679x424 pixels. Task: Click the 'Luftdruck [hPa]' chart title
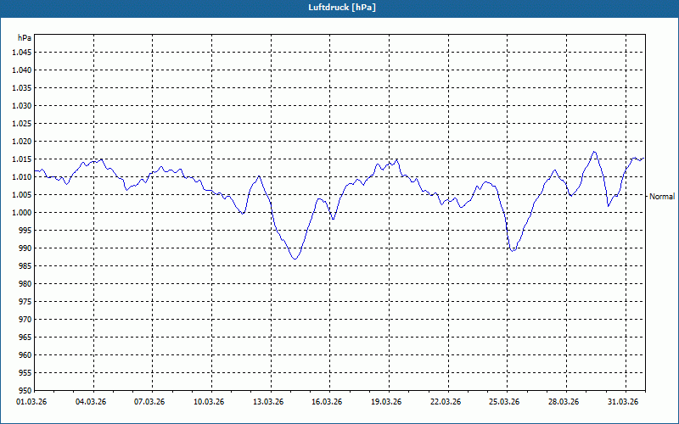point(342,8)
